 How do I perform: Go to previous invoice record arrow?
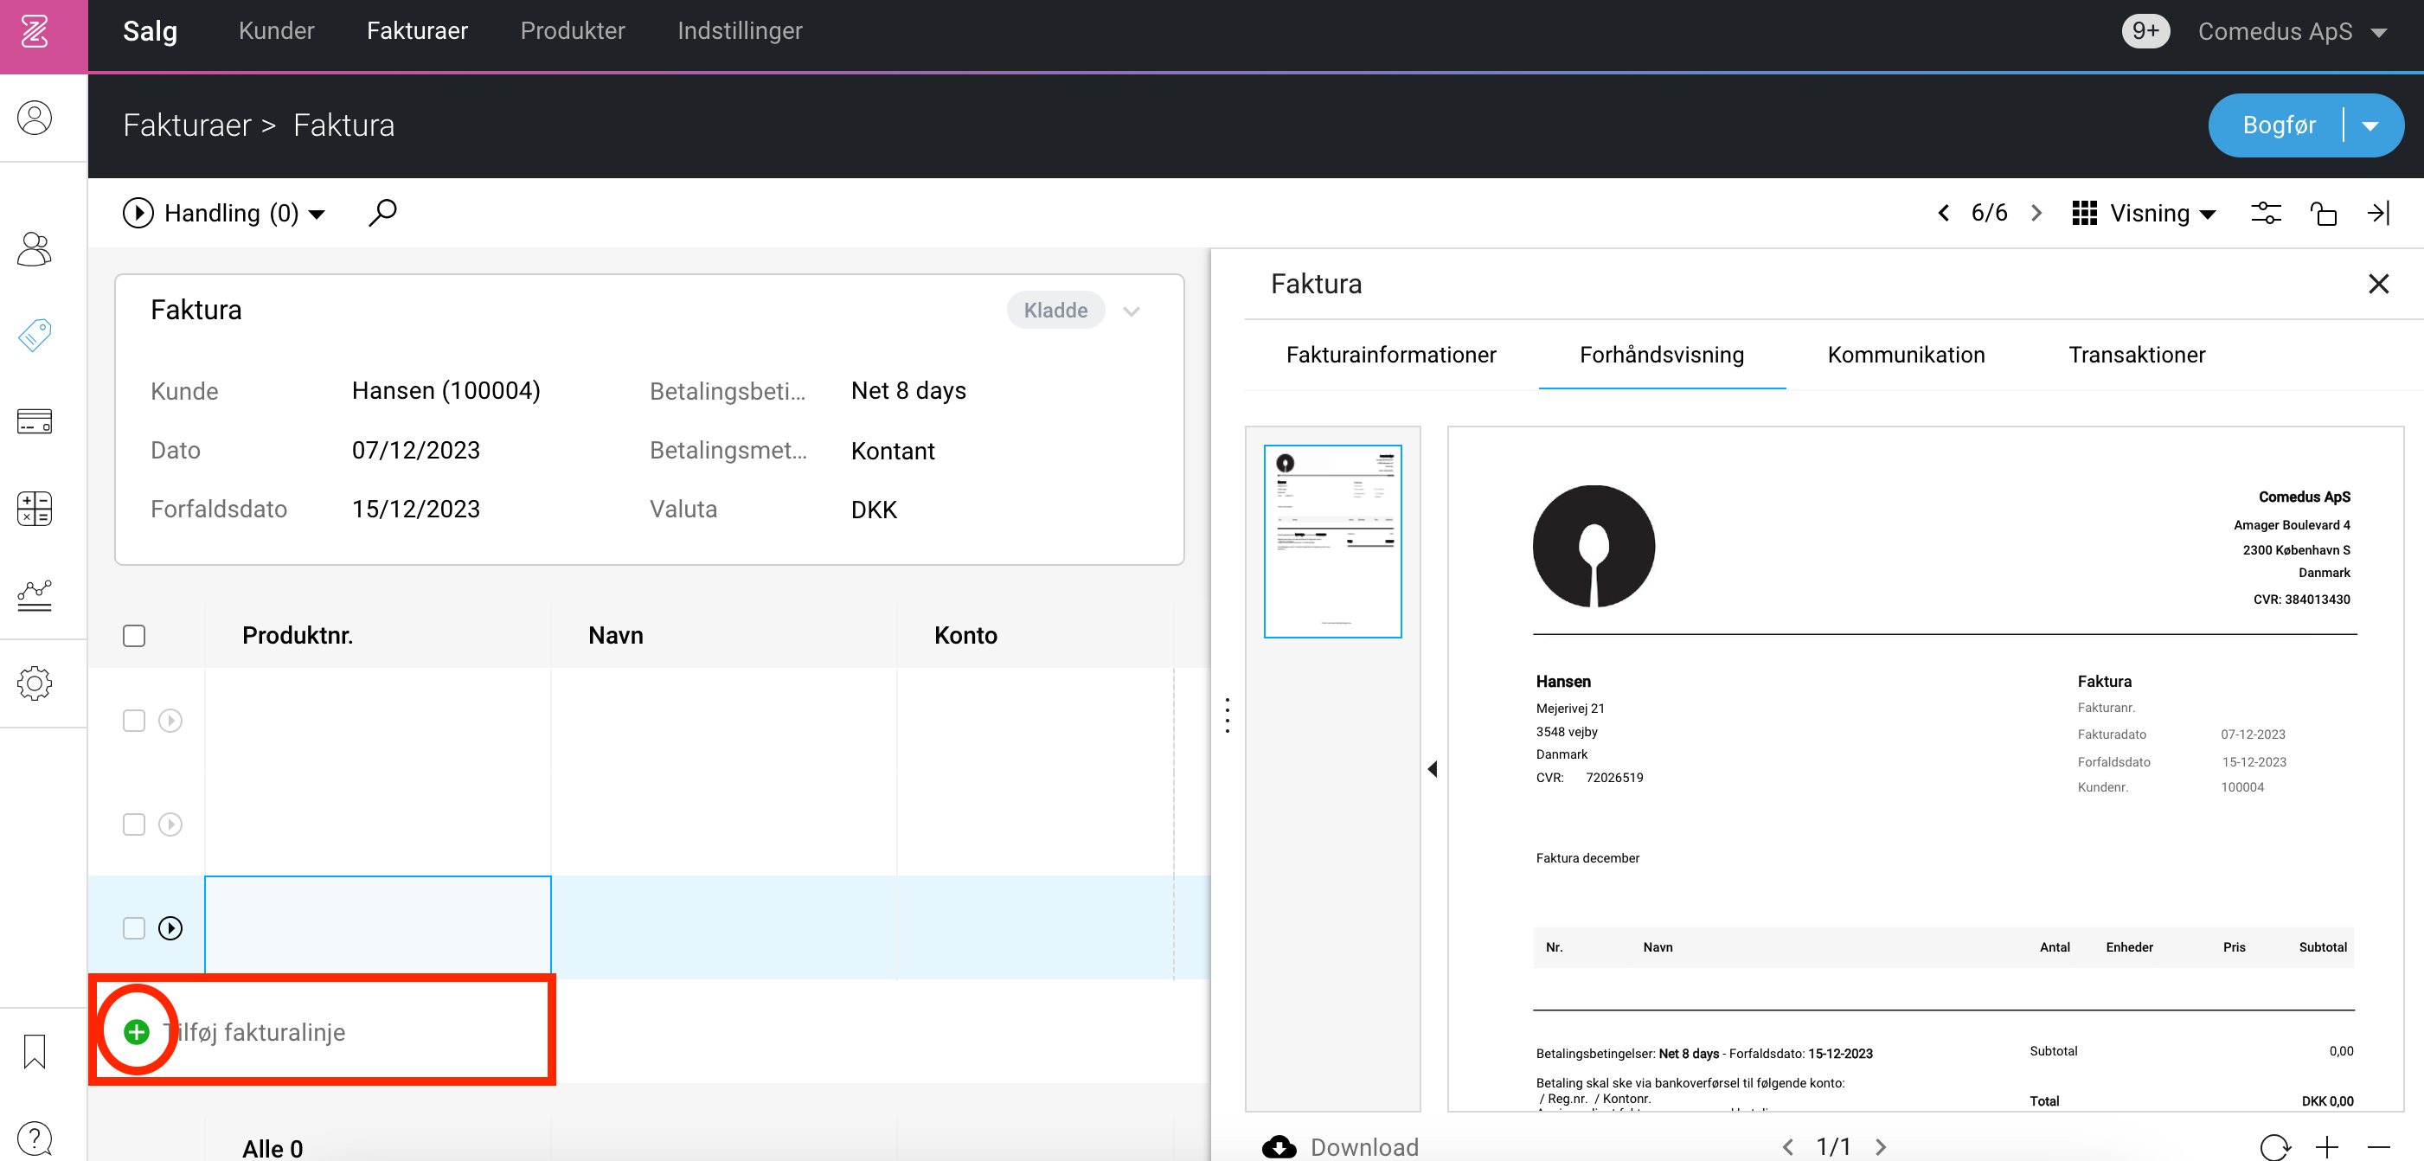(1944, 214)
